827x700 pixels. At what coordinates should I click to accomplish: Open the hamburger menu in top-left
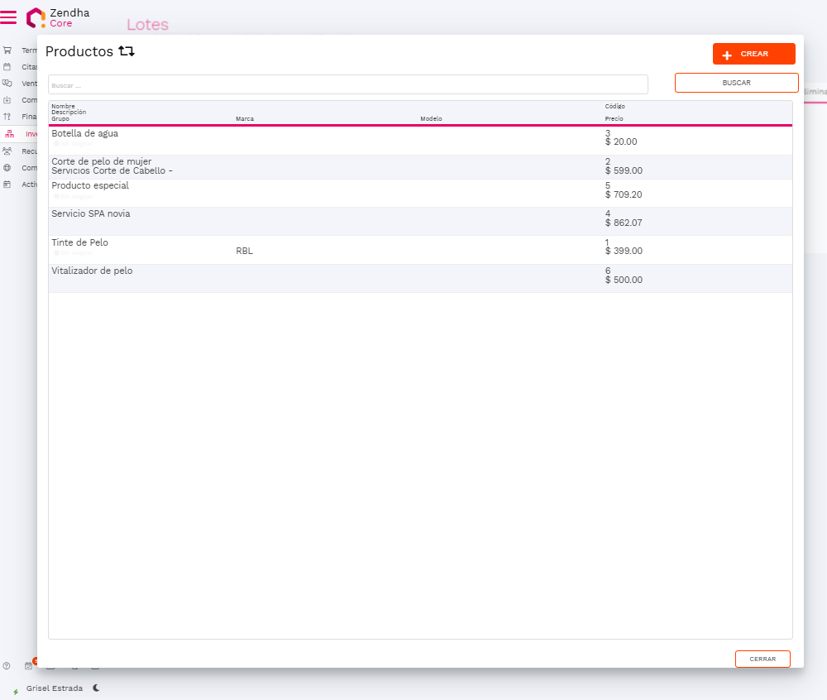pyautogui.click(x=8, y=17)
